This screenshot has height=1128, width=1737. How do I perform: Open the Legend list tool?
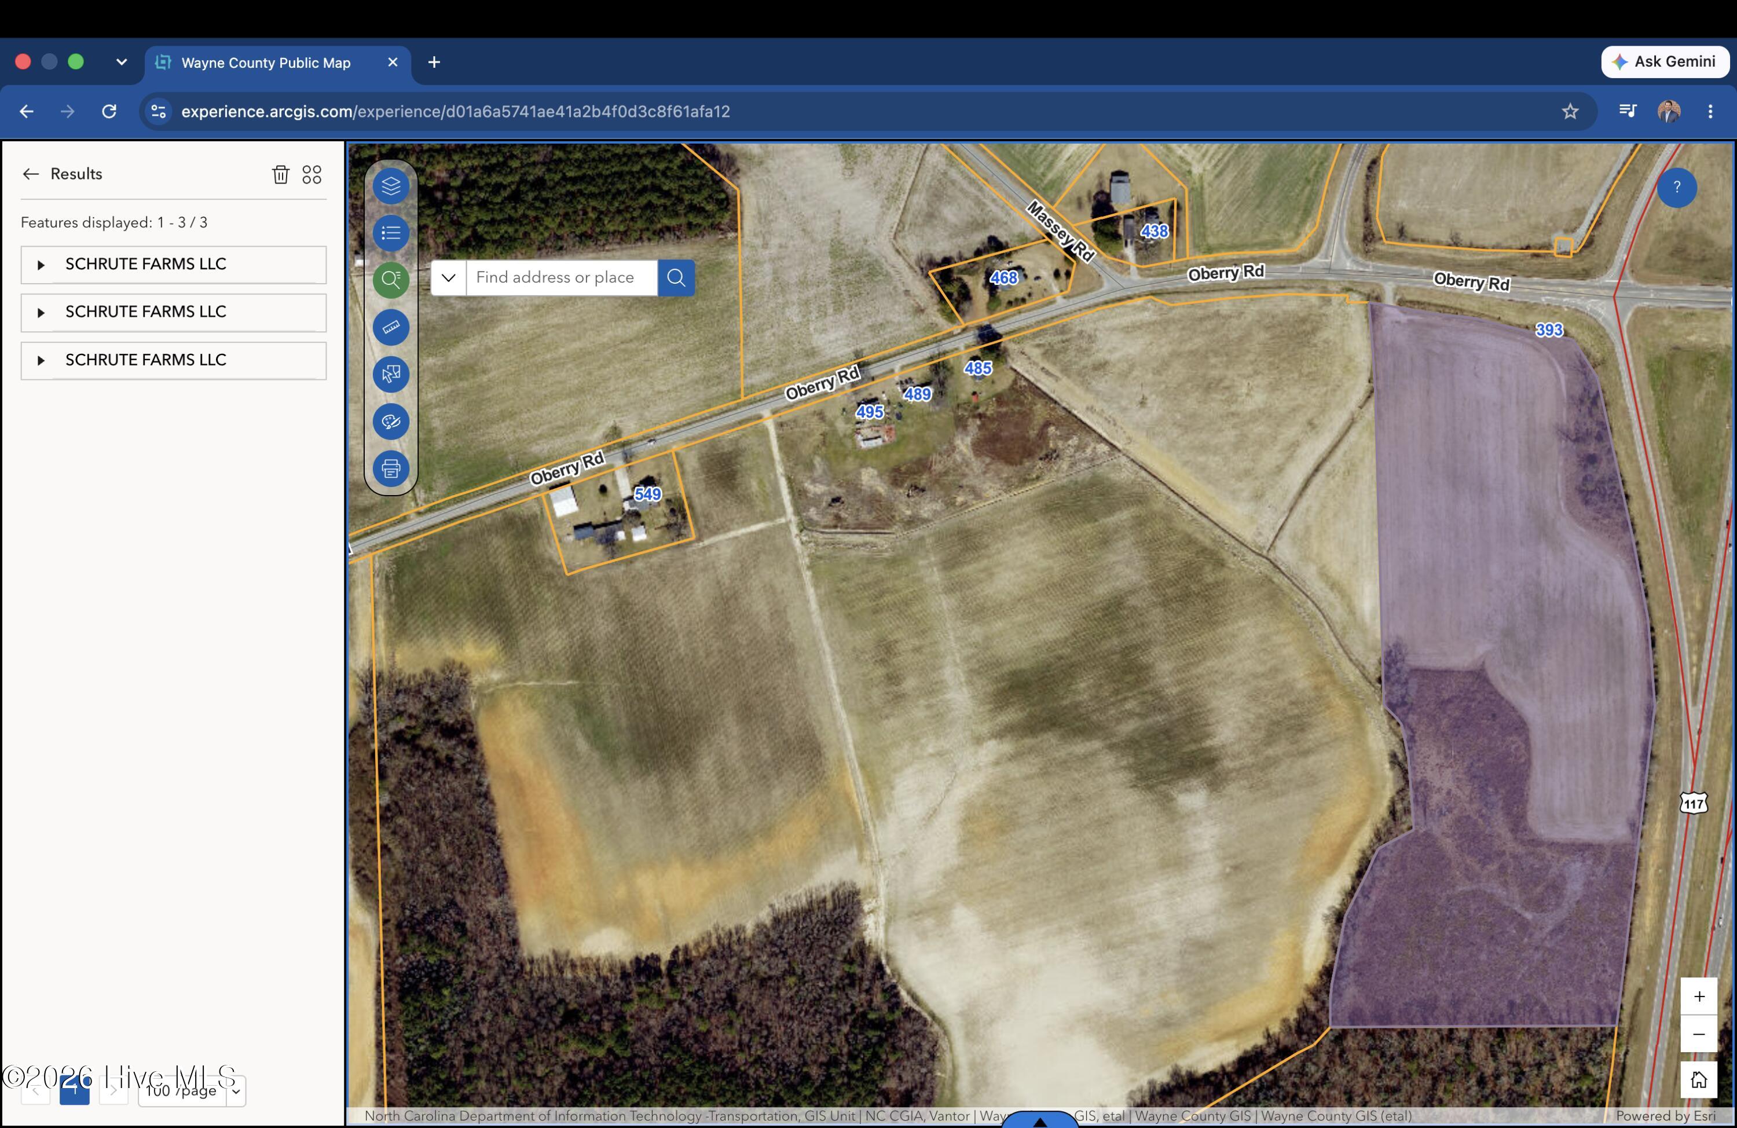(x=390, y=233)
